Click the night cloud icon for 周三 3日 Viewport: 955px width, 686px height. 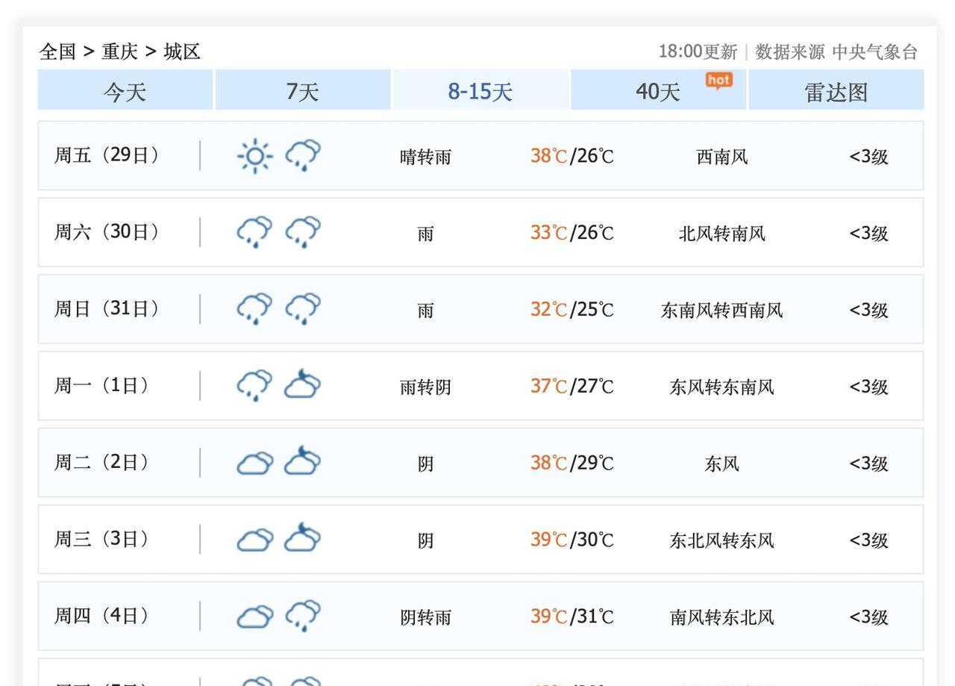pyautogui.click(x=302, y=539)
